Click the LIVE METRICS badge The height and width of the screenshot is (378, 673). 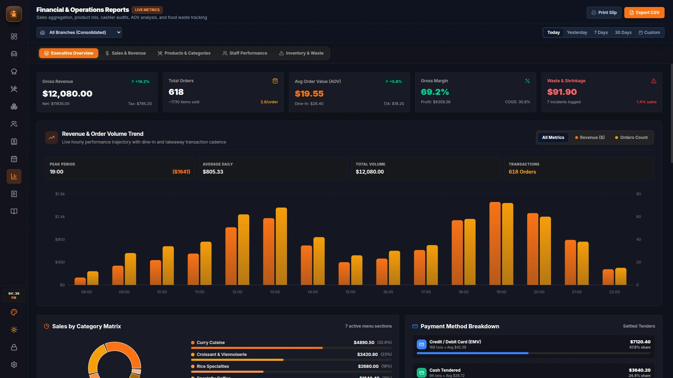[x=147, y=10]
